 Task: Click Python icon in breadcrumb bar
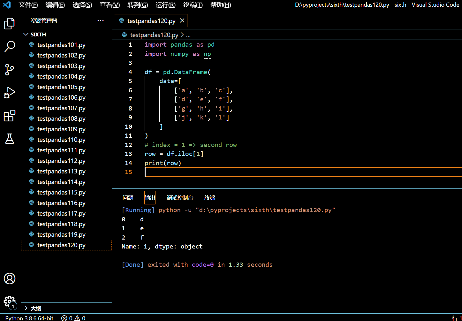click(x=125, y=35)
